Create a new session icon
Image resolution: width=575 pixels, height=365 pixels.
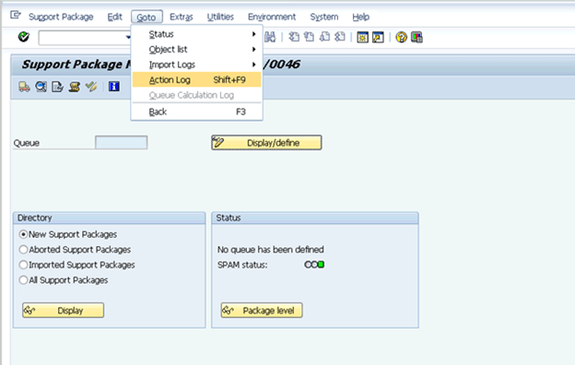click(363, 37)
